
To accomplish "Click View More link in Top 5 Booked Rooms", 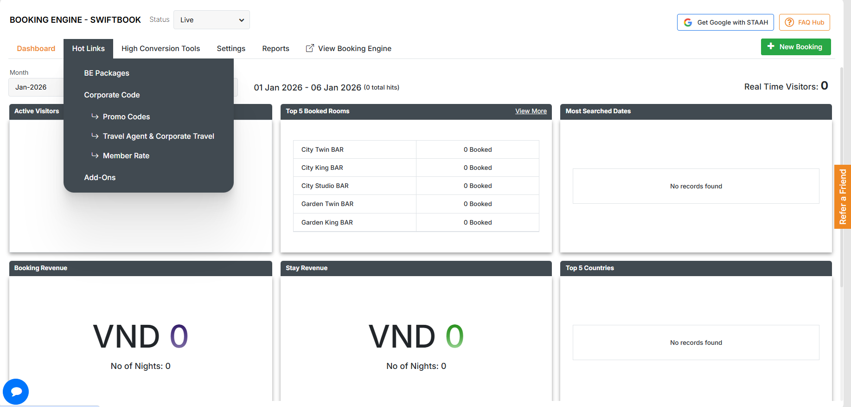I will pos(531,111).
